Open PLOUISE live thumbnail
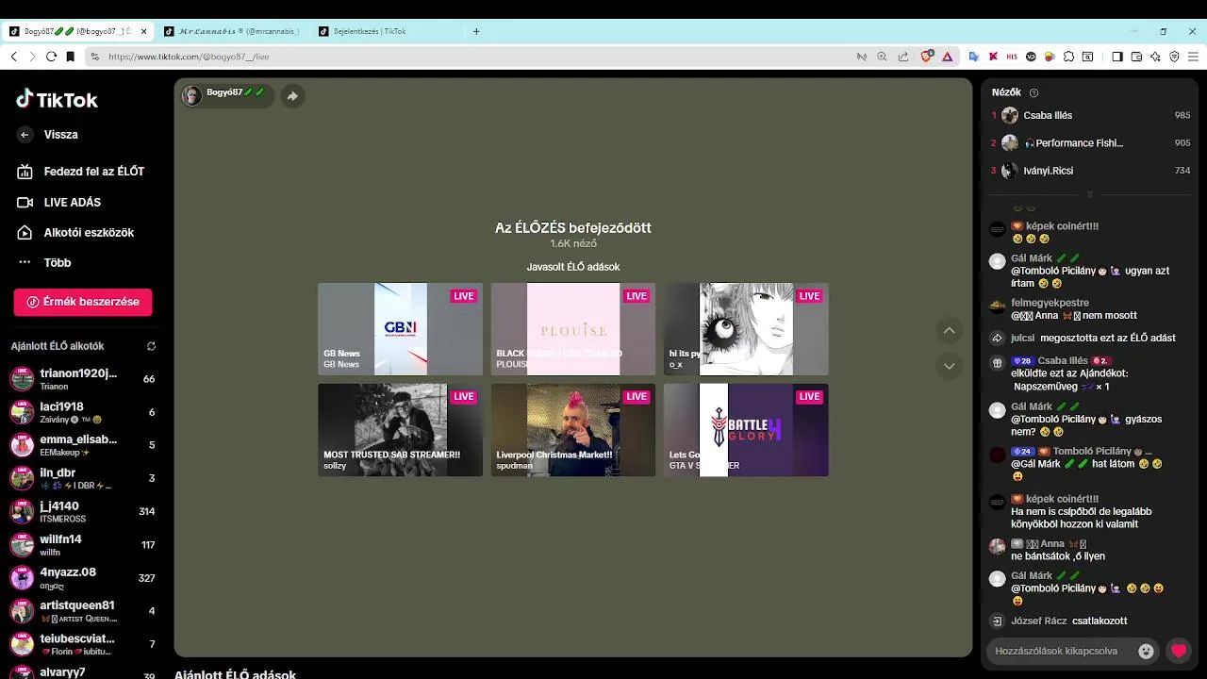 [573, 329]
